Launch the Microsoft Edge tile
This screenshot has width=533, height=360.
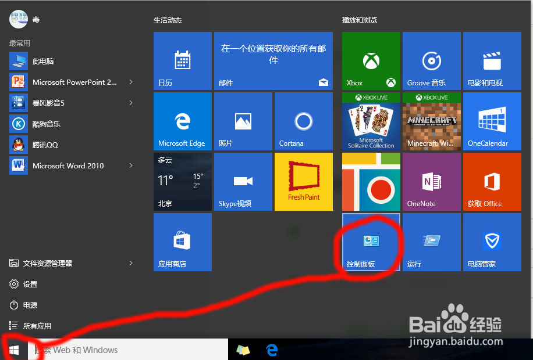[x=183, y=121]
